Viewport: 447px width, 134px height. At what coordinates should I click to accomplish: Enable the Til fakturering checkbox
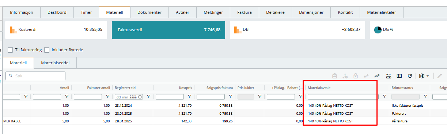coord(11,50)
